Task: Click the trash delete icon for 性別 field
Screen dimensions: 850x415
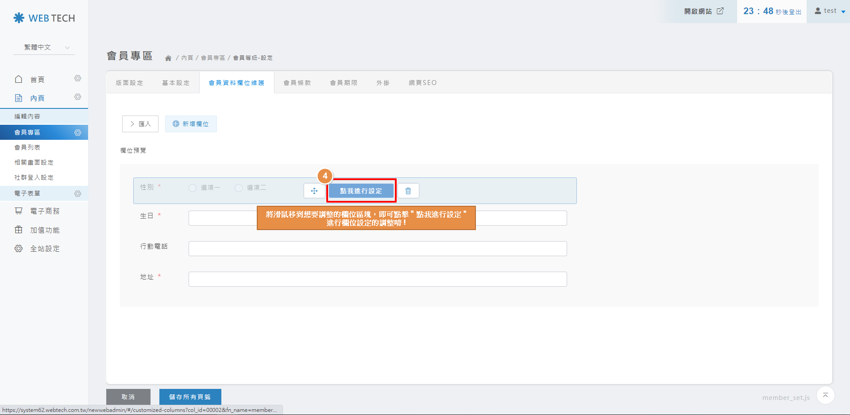Action: click(408, 191)
